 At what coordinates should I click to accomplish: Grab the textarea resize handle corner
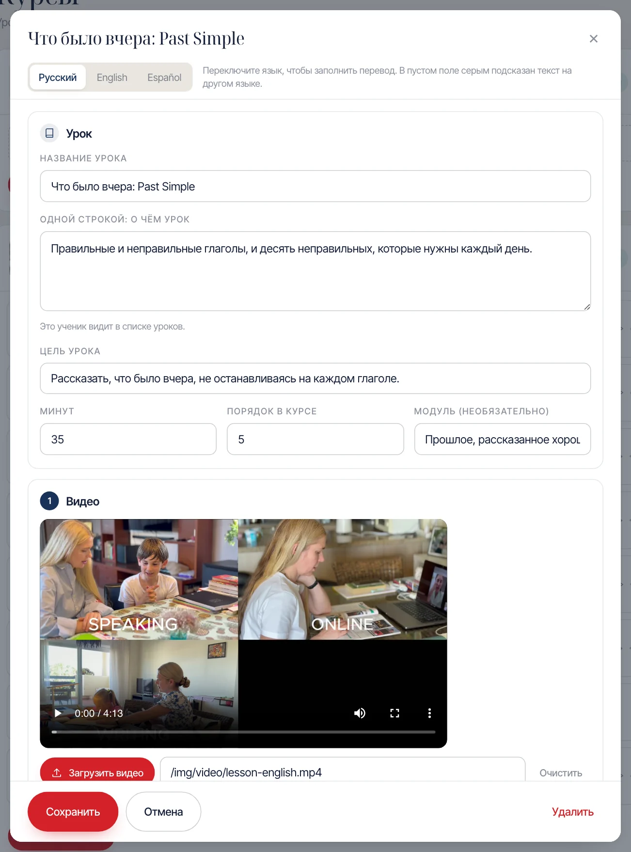[x=586, y=306]
